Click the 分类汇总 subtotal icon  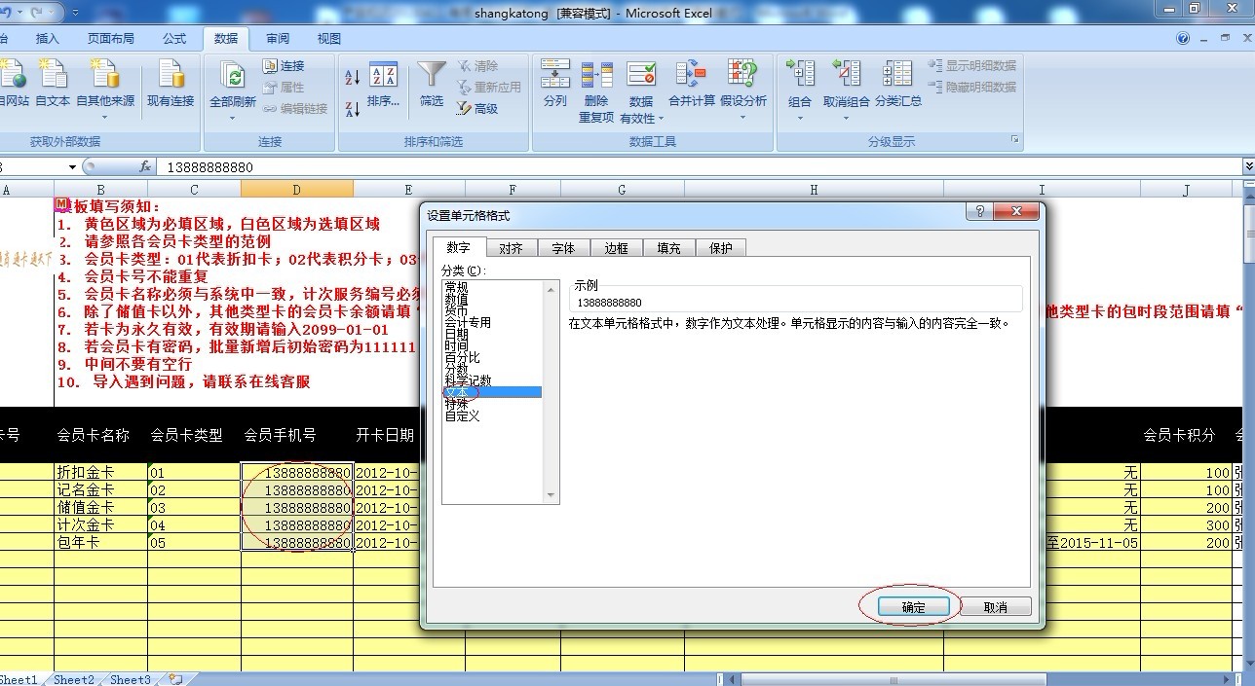point(897,76)
